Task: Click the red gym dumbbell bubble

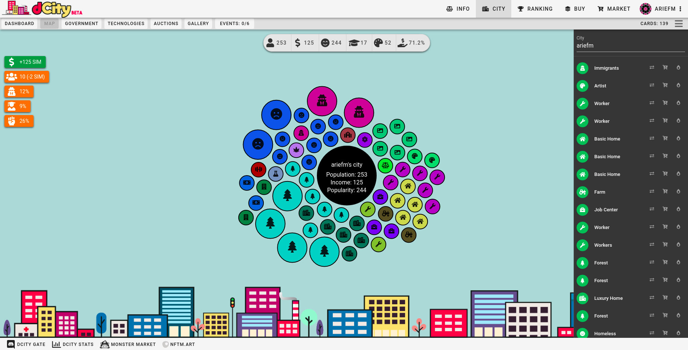Action: click(x=259, y=170)
